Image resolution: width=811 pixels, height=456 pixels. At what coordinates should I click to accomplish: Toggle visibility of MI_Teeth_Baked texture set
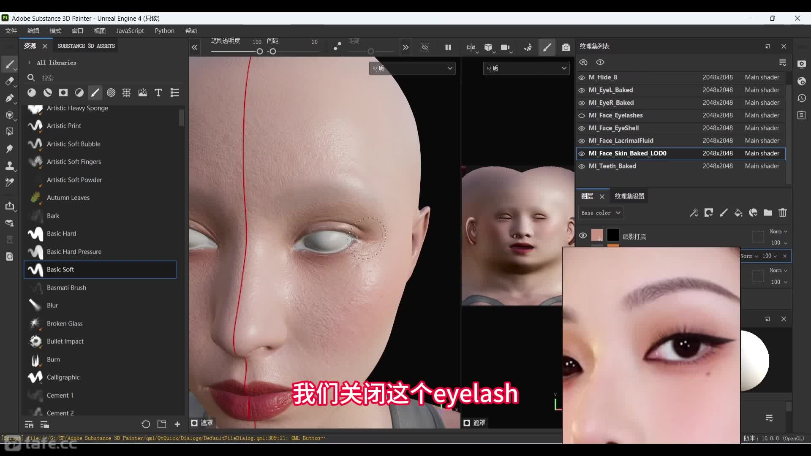point(582,166)
